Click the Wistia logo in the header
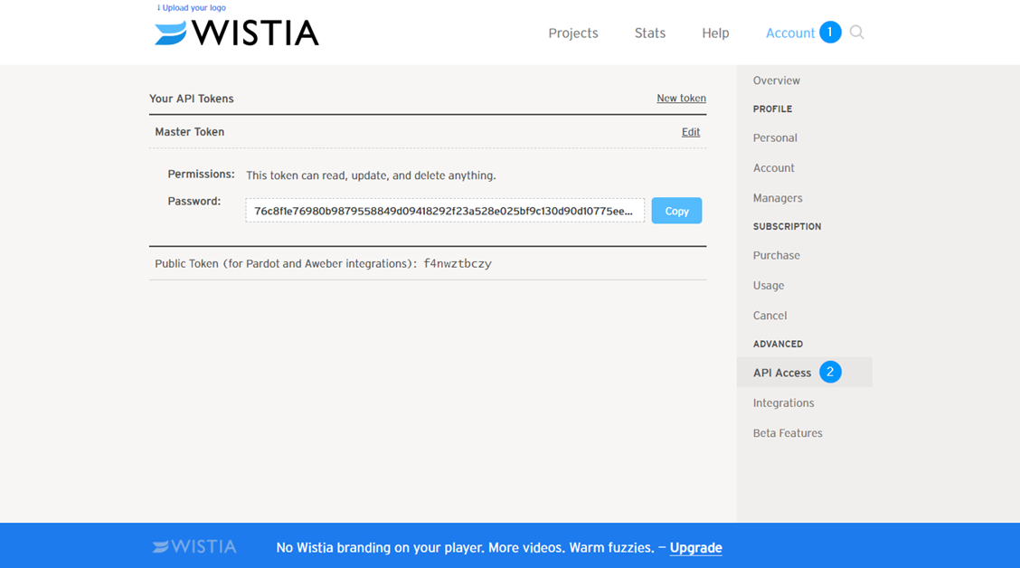 pos(237,33)
